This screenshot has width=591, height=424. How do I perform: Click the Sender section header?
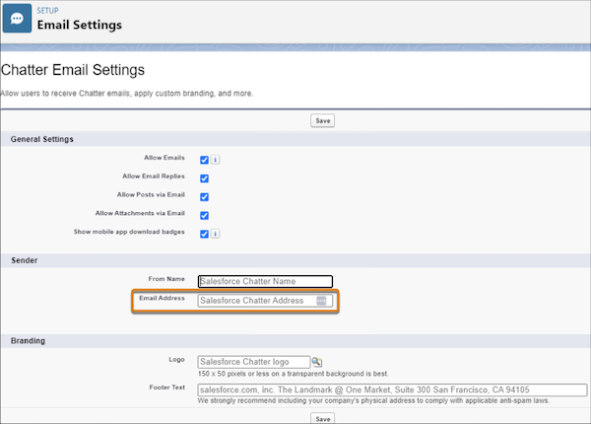25,259
